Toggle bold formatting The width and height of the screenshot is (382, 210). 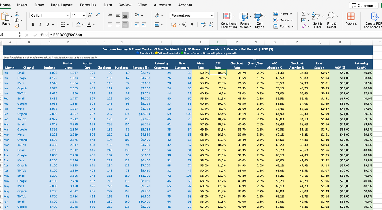tap(33, 25)
